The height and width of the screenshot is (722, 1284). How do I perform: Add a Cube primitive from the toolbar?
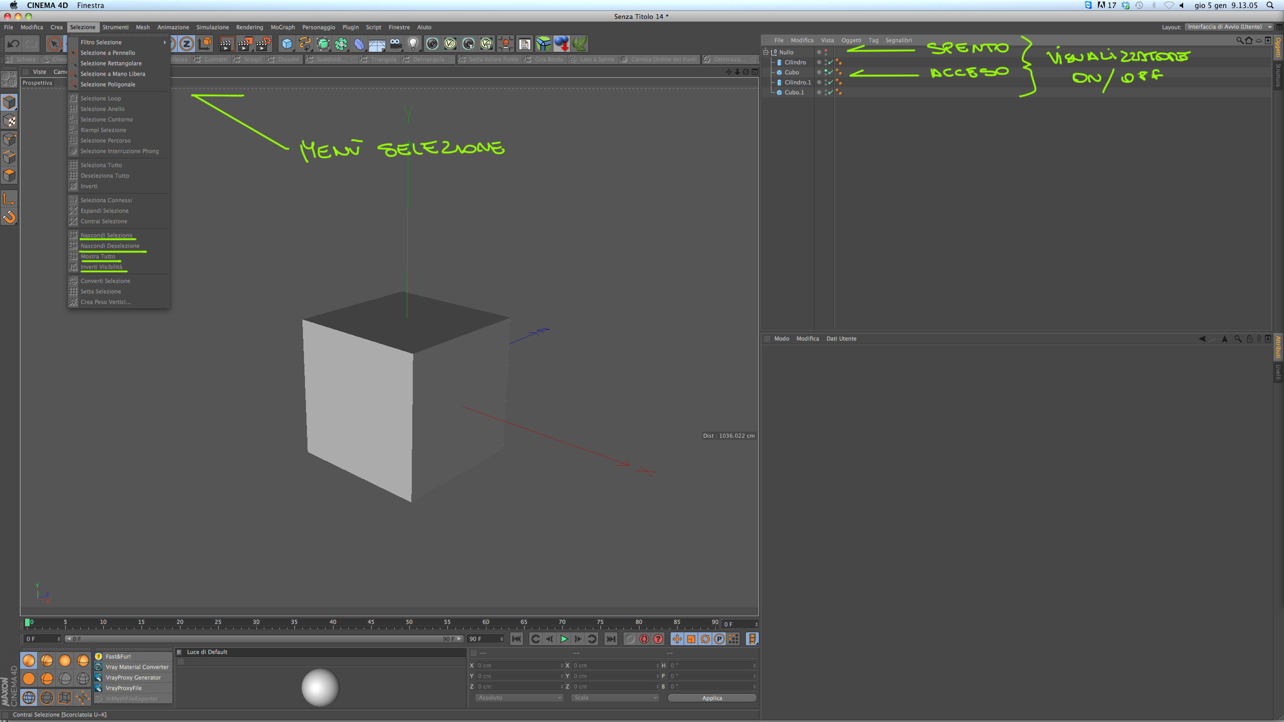pos(286,44)
